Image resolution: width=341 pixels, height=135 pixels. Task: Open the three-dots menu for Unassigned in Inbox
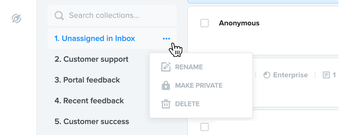pos(167,39)
